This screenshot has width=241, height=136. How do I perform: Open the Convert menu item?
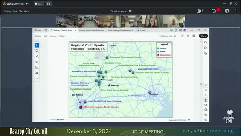(x=53, y=36)
